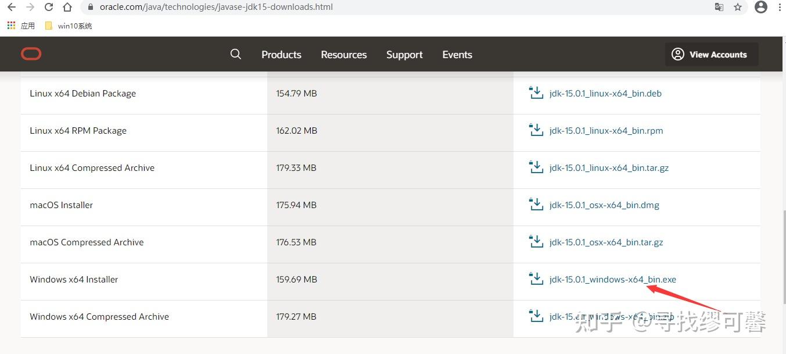Open the Products menu
This screenshot has height=354, width=786.
pos(281,55)
